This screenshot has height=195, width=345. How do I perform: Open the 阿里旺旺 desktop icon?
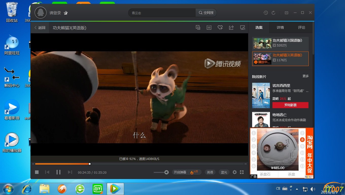12,45
